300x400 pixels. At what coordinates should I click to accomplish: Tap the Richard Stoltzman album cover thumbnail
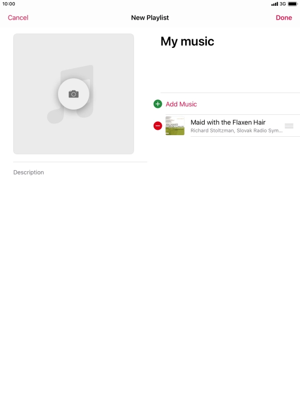point(175,126)
